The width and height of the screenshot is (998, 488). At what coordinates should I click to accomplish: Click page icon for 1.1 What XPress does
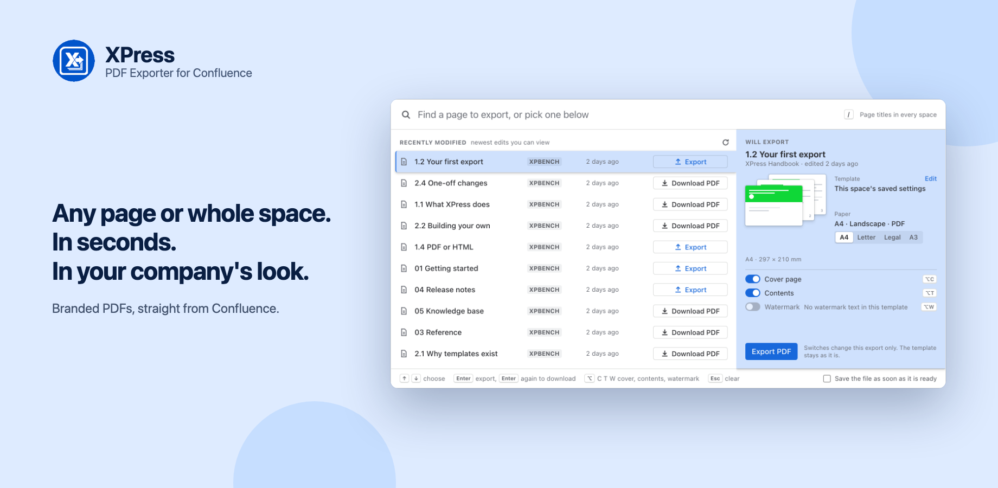[404, 204]
